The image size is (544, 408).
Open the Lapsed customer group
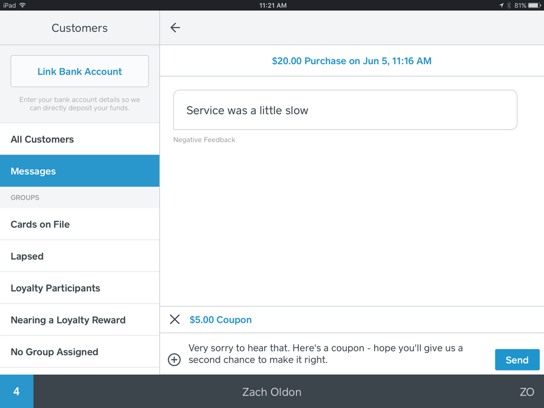[80, 256]
